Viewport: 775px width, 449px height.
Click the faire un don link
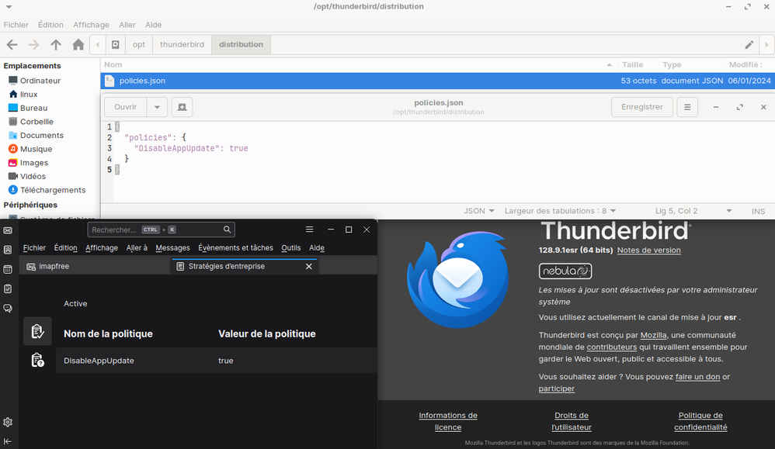click(697, 376)
